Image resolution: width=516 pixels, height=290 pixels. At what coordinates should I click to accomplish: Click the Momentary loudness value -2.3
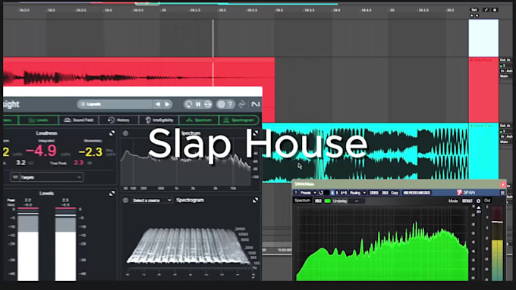[90, 151]
